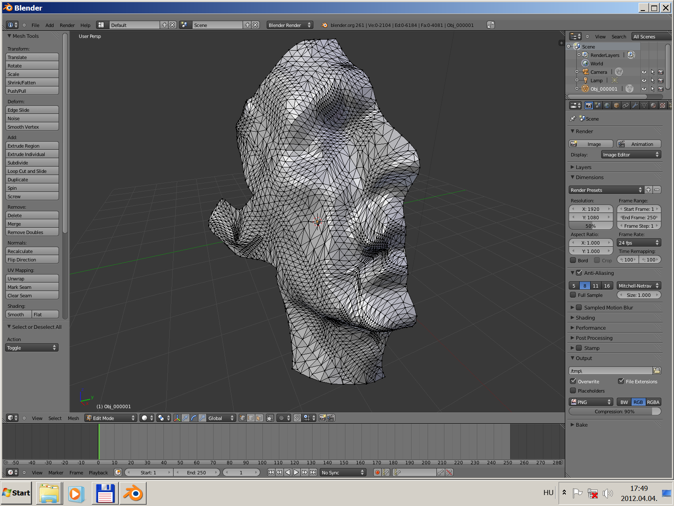Viewport: 674px width, 506px height.
Task: Enable the Full Sample checkbox
Action: pos(573,295)
